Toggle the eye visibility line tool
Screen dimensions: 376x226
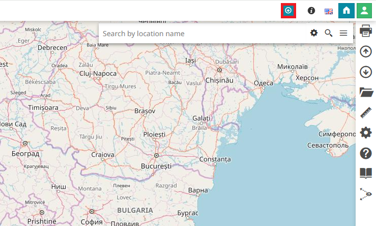click(365, 194)
